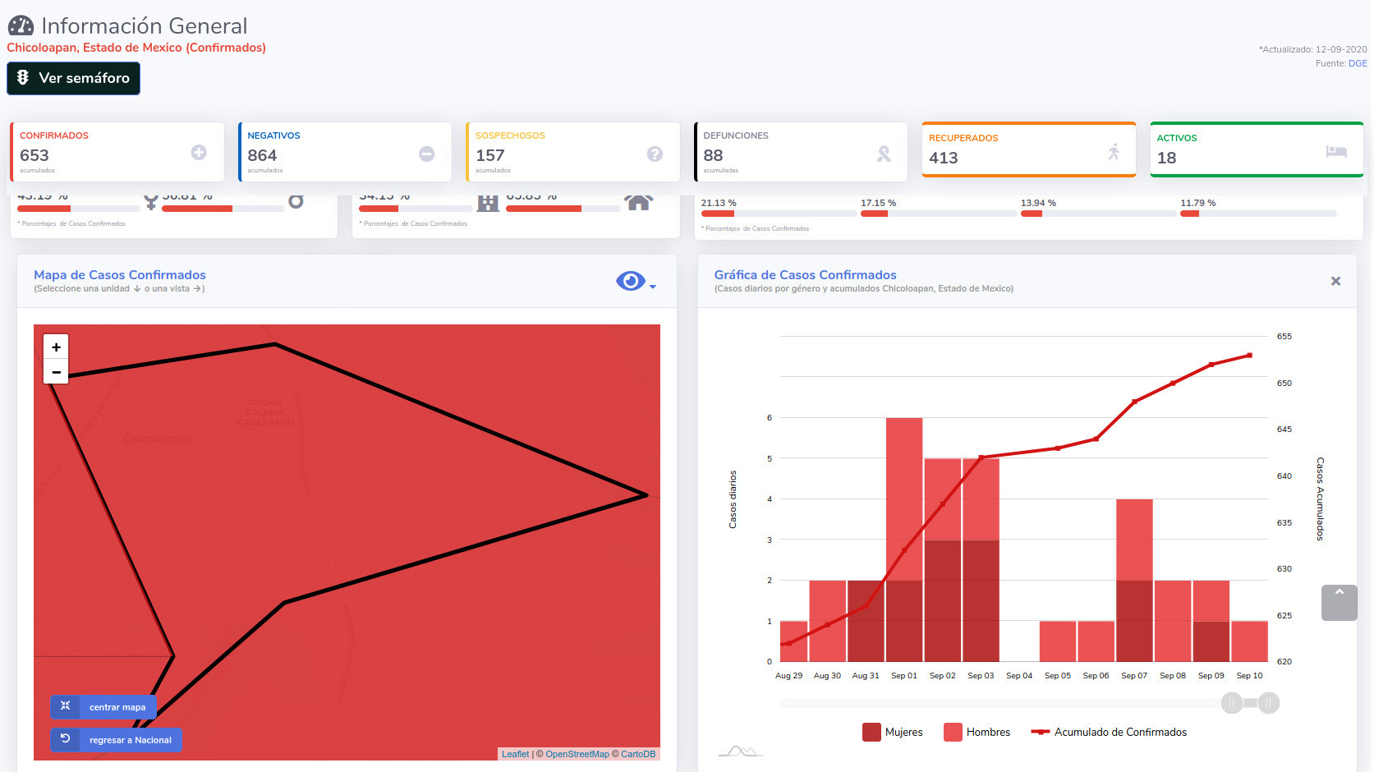Click the scroll-to-top arrow button
This screenshot has width=1374, height=772.
pos(1339,603)
